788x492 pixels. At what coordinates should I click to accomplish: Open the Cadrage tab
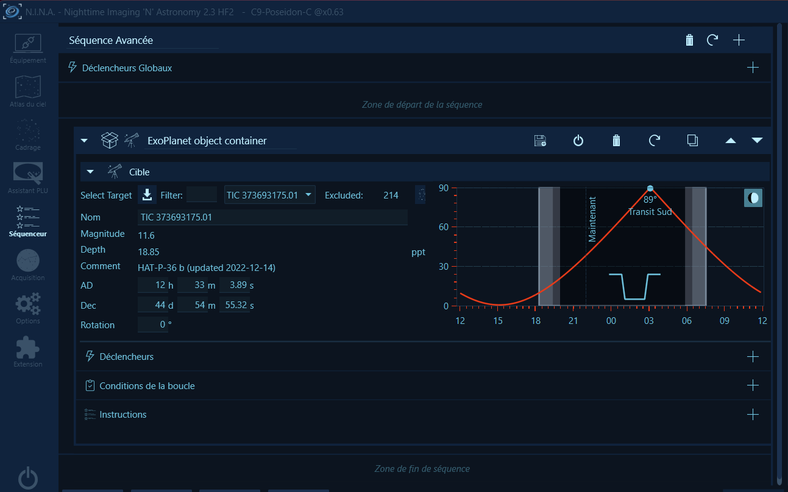tap(28, 135)
